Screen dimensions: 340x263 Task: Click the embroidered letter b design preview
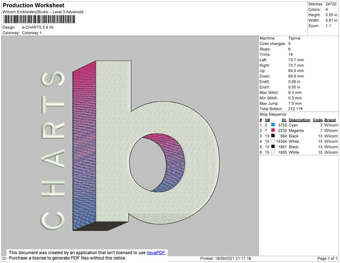(x=146, y=146)
